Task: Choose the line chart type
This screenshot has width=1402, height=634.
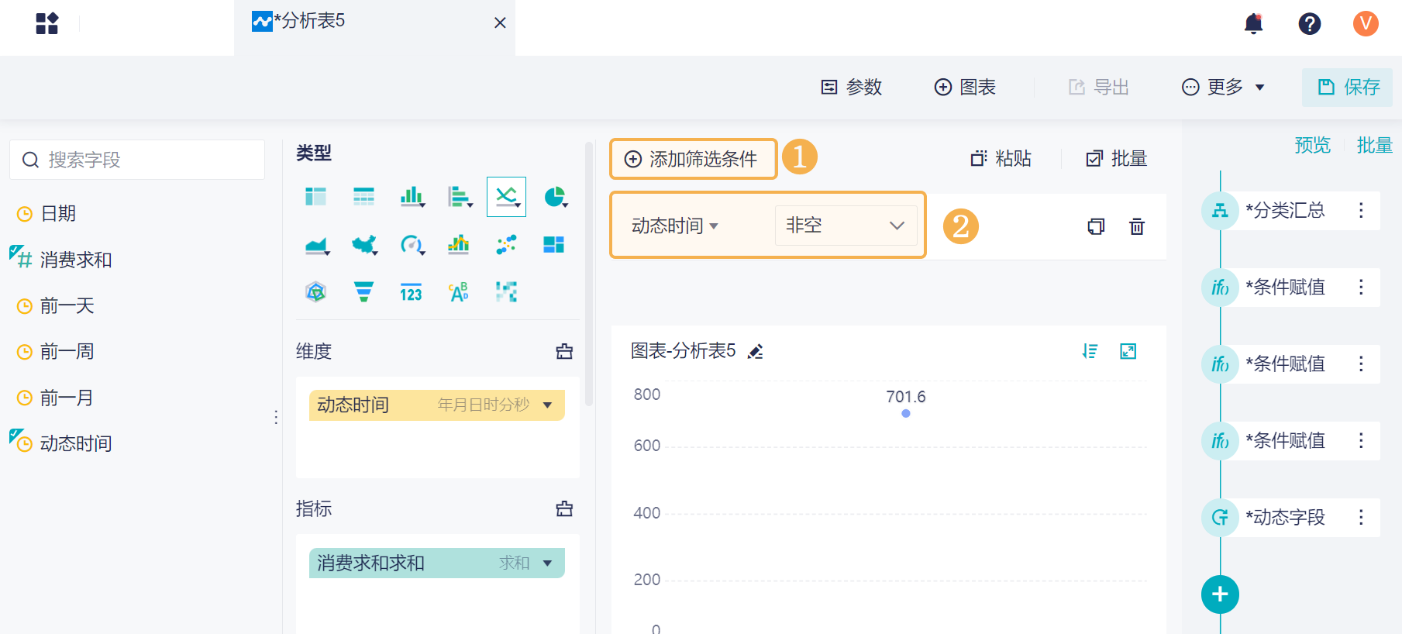Action: coord(507,197)
